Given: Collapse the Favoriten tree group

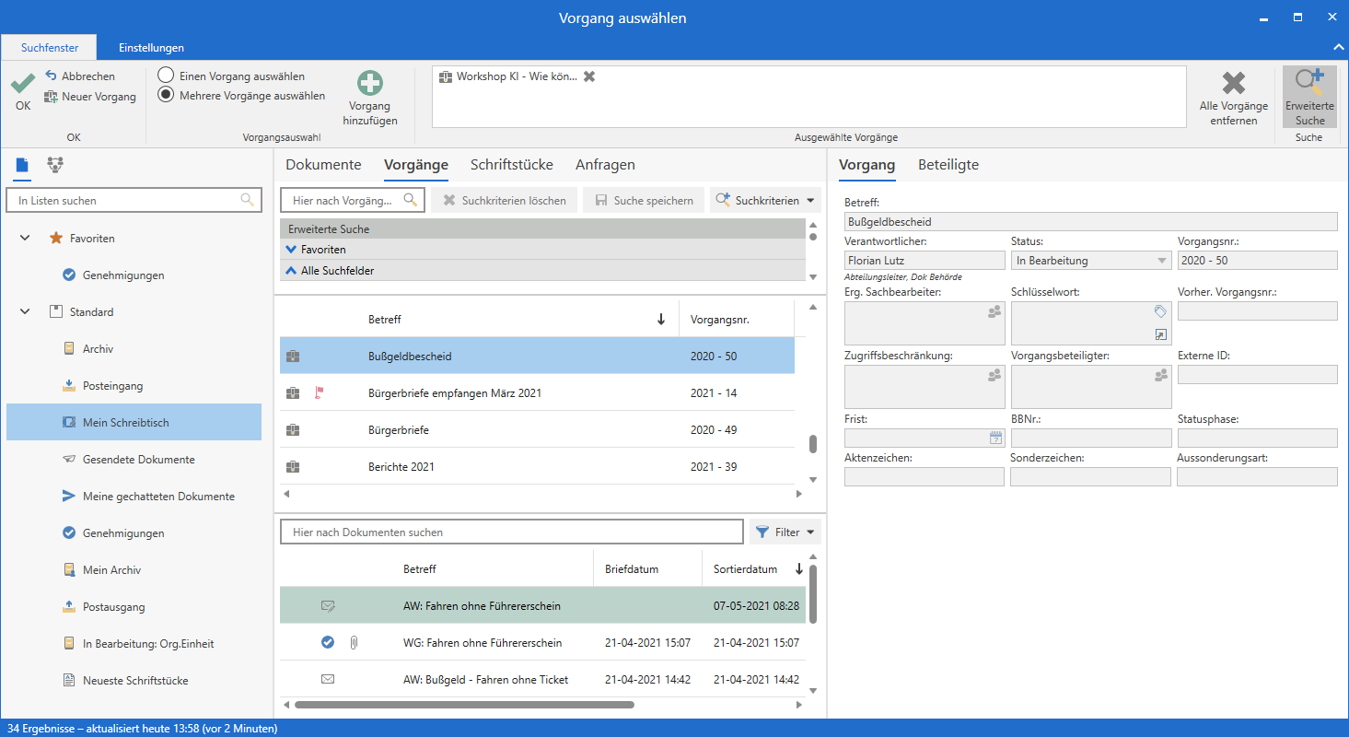Looking at the screenshot, I should click(25, 239).
